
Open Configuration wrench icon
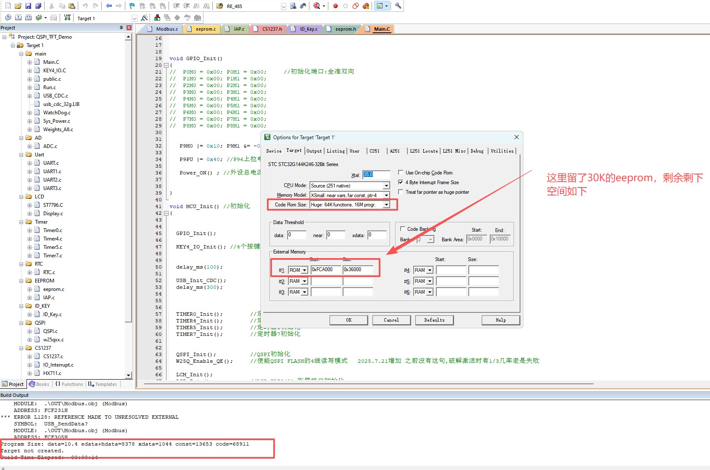[x=398, y=6]
